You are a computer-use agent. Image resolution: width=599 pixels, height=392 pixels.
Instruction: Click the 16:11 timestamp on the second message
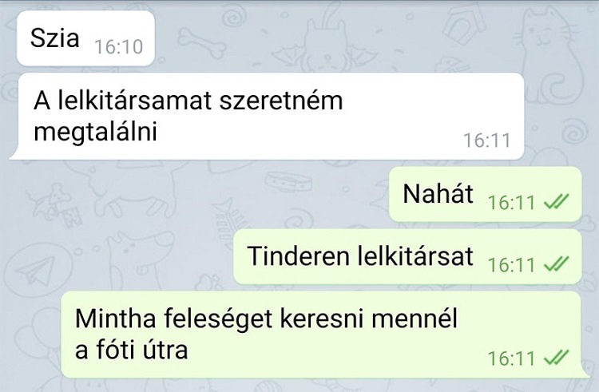(487, 140)
